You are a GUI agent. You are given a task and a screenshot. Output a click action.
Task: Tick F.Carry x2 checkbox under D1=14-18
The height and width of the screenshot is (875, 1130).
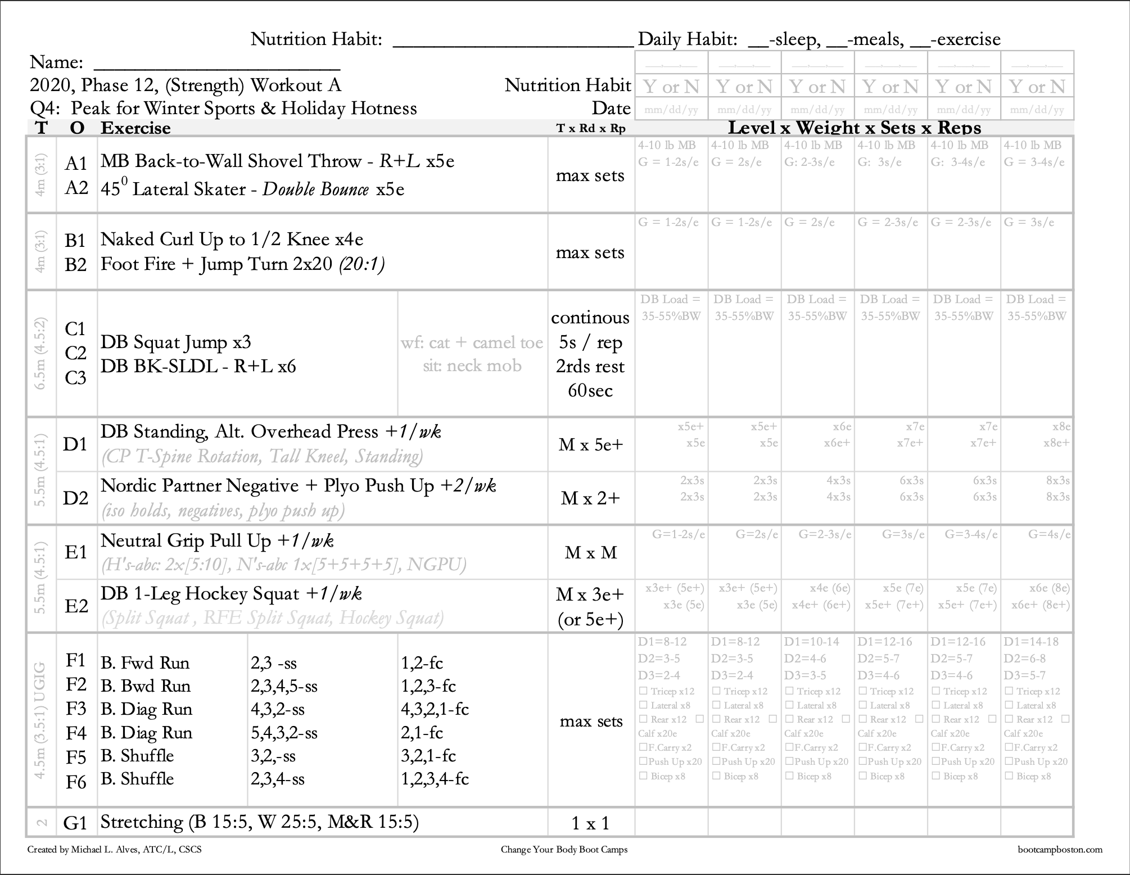[x=1009, y=748]
